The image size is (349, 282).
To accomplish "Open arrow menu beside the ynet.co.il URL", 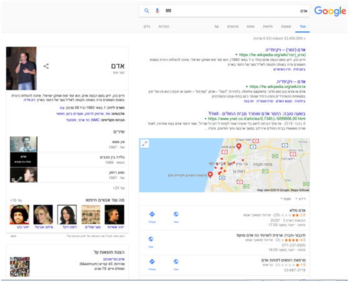I will 206,119.
